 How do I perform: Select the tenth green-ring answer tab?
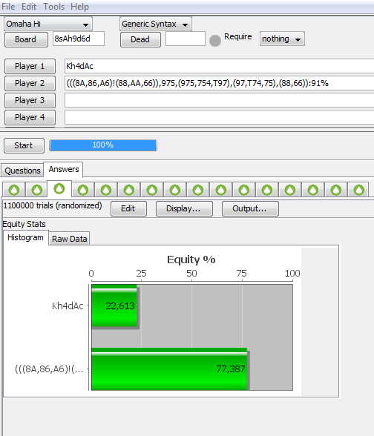click(x=221, y=190)
